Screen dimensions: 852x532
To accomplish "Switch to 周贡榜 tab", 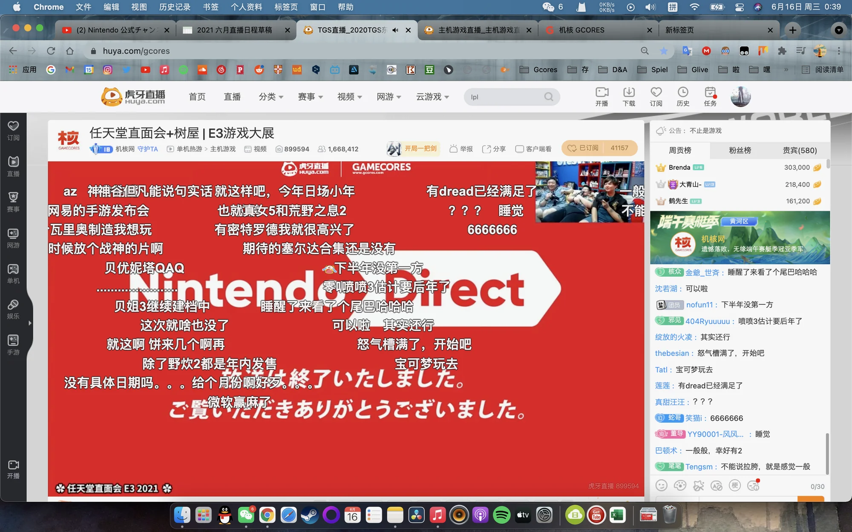I will 680,150.
